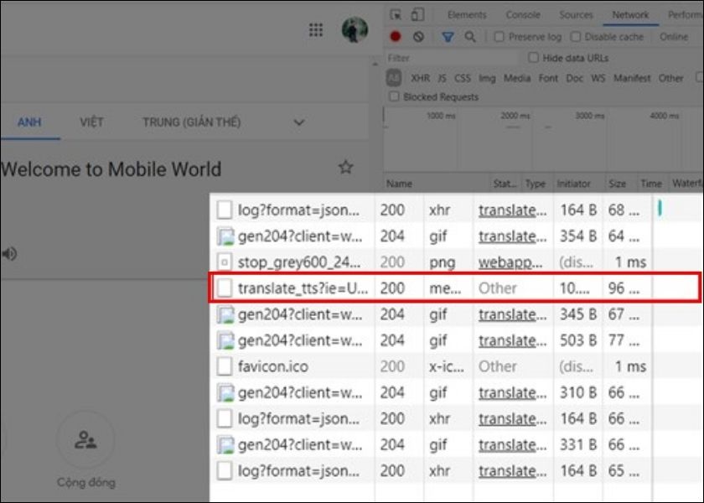Open the Google apps grid
704x503 pixels.
(316, 30)
